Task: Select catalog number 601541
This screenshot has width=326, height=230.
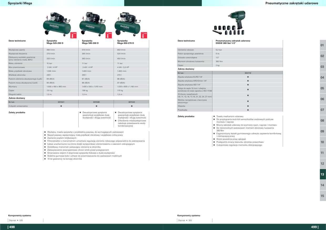Action: tap(61, 102)
